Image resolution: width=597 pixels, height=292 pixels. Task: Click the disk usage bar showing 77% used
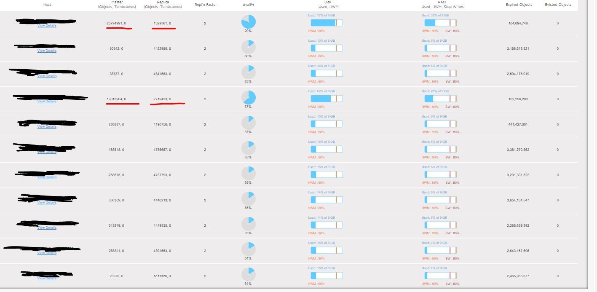[x=327, y=23]
